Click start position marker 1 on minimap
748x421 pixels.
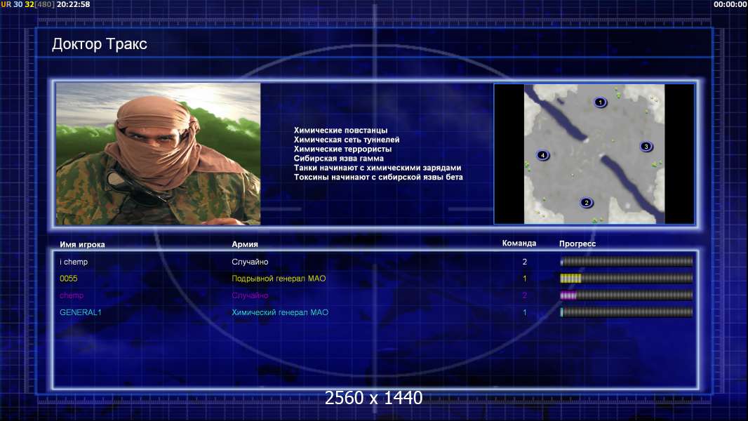click(600, 102)
